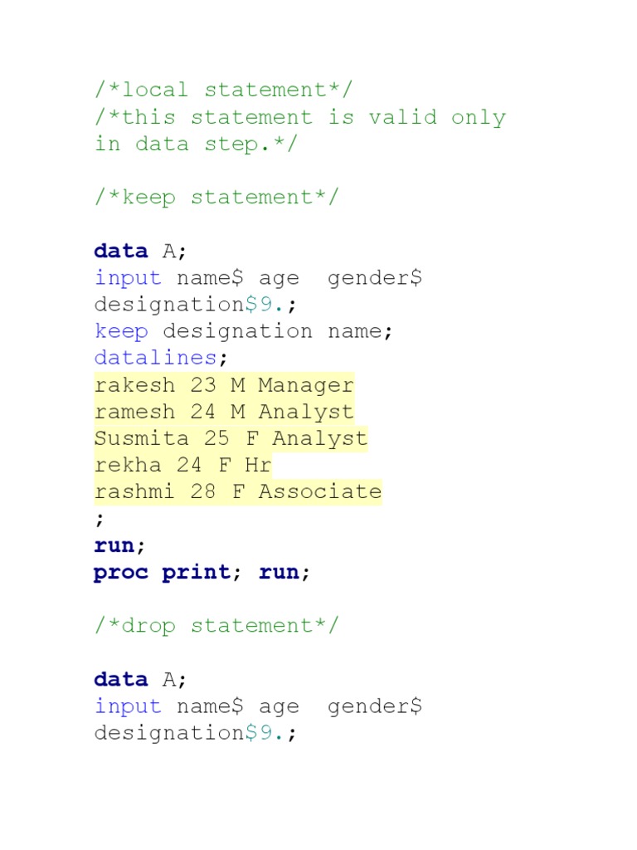Viewport: 637px width, 850px height.
Task: Click the "/*drop statement*/" comment
Action: point(216,626)
